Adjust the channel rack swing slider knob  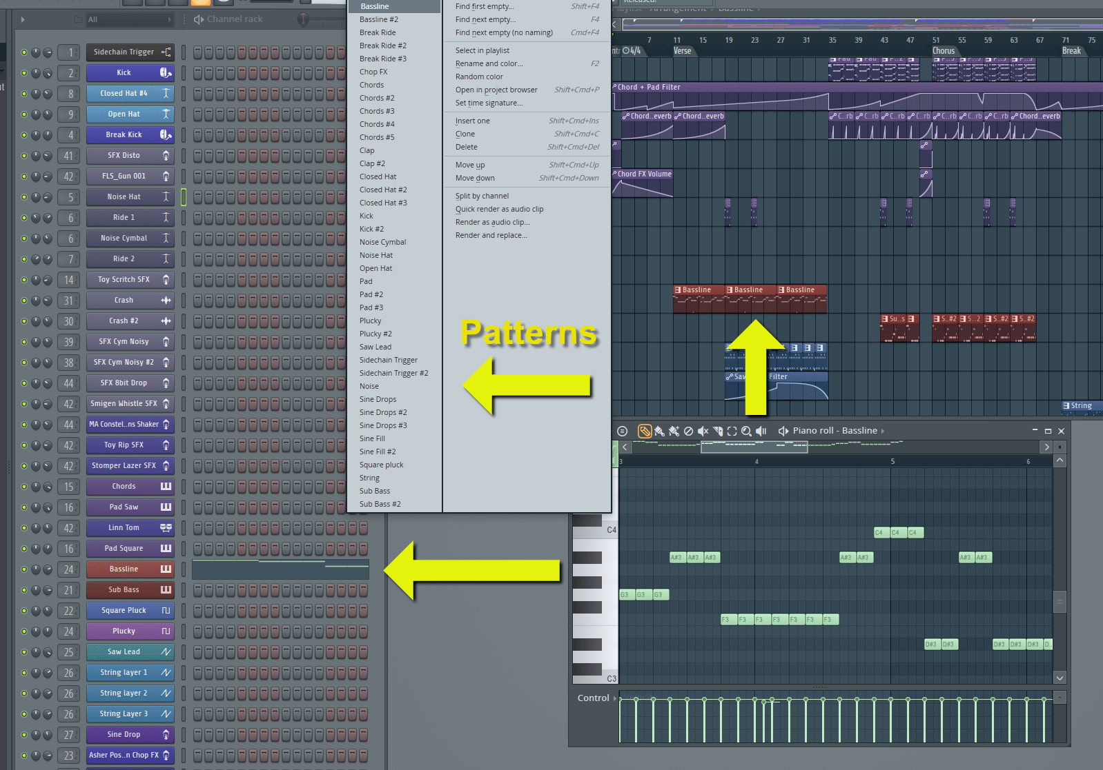coord(302,19)
